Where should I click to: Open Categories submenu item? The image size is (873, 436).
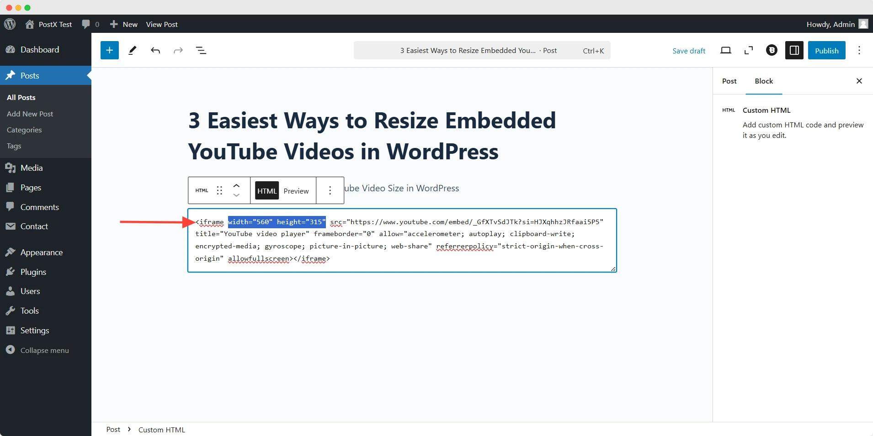pyautogui.click(x=24, y=130)
